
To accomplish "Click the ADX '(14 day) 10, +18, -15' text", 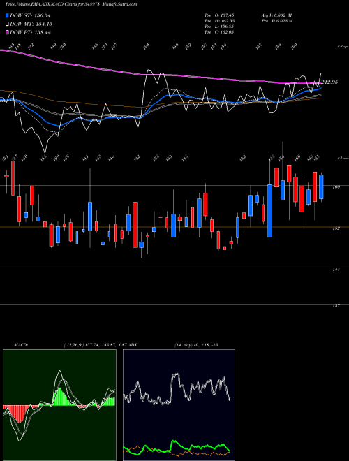I will pyautogui.click(x=196, y=345).
